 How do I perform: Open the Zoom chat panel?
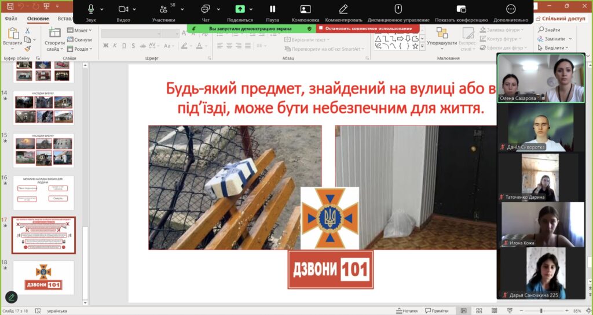206,9
